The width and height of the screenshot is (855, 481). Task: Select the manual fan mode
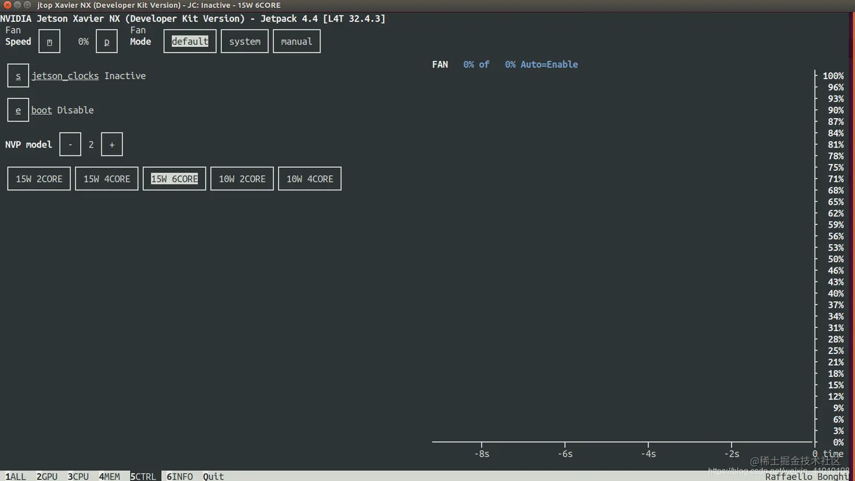pos(296,41)
